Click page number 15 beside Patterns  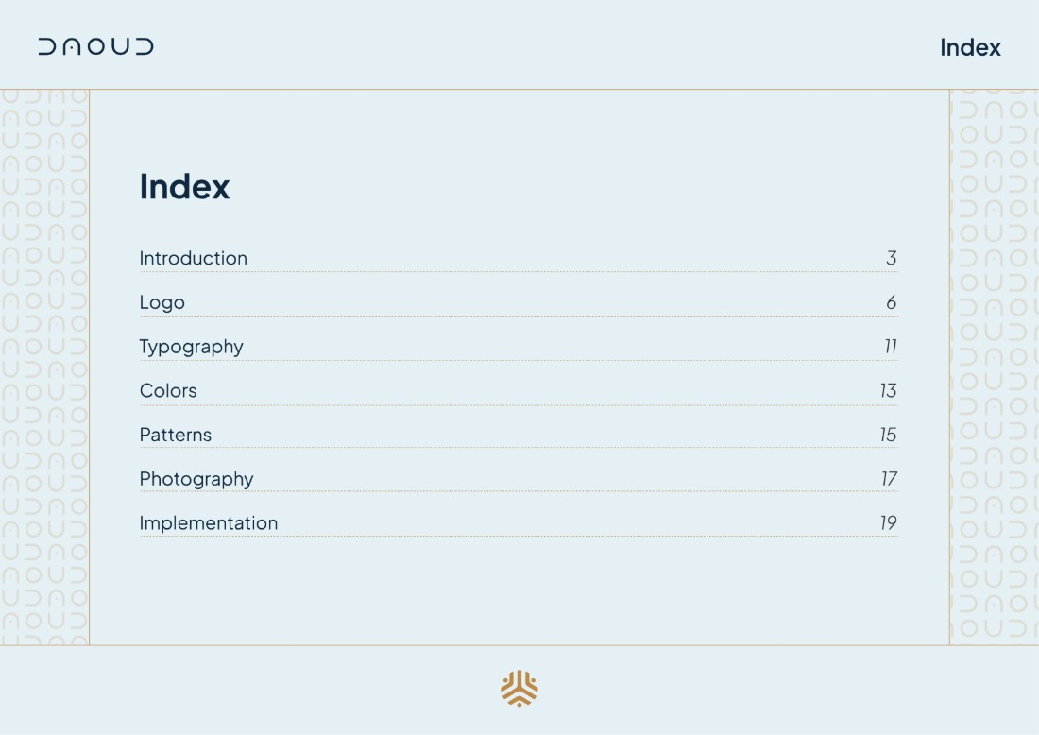[x=889, y=435]
